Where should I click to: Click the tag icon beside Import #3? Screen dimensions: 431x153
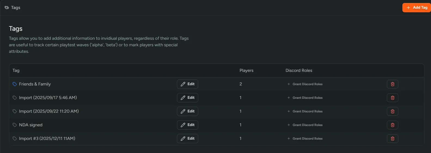click(15, 139)
